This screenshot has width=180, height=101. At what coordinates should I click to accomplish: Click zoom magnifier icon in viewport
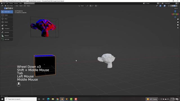click(x=178, y=19)
